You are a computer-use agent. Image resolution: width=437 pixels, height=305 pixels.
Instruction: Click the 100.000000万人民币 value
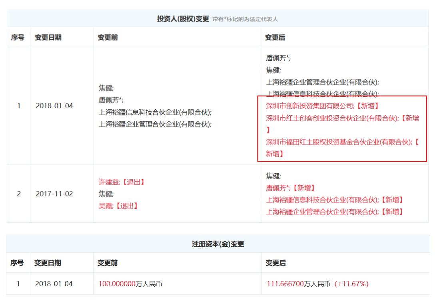click(x=130, y=284)
